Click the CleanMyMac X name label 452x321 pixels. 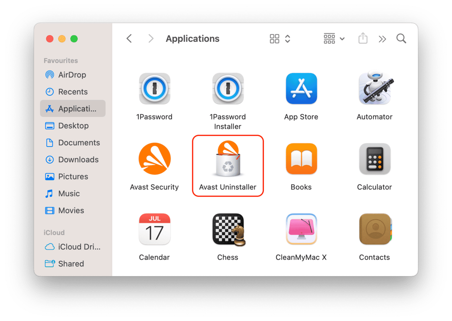[301, 257]
